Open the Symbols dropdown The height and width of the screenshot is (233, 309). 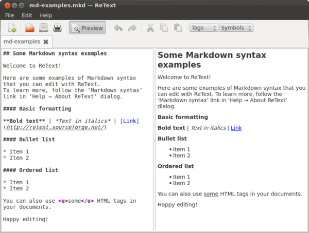pos(236,28)
